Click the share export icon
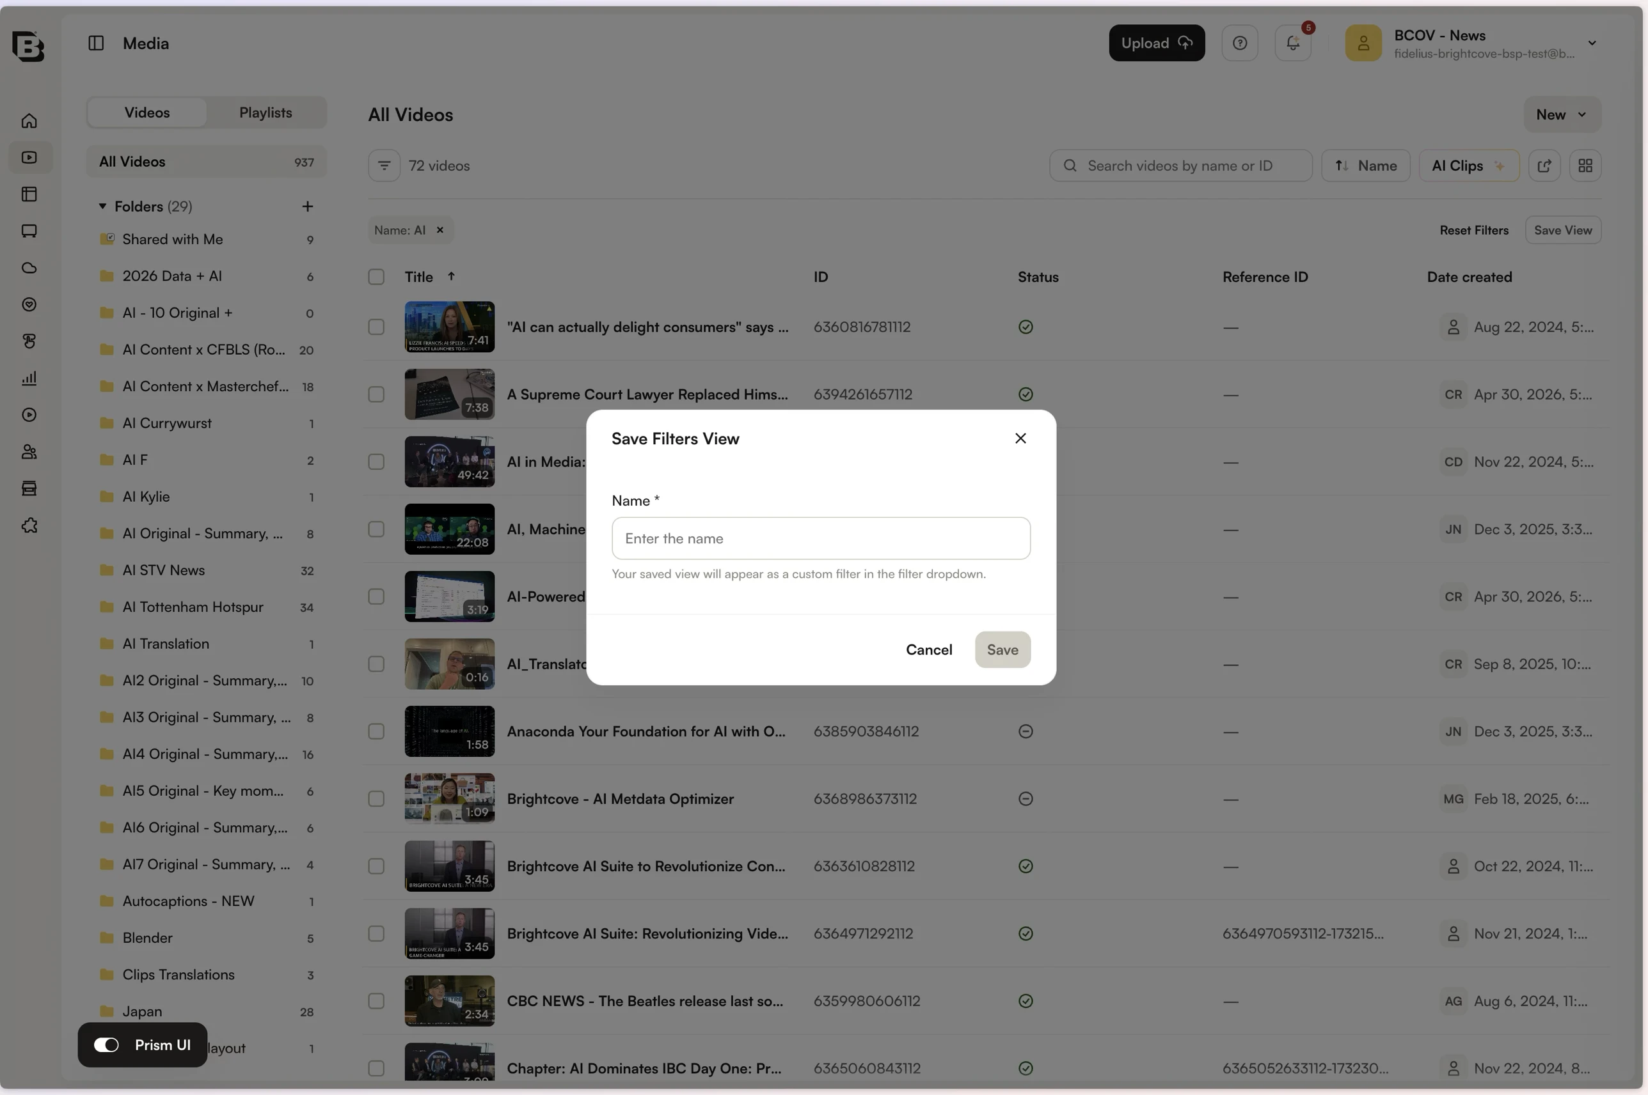Screen dimensions: 1648x1095 [x=1544, y=166]
